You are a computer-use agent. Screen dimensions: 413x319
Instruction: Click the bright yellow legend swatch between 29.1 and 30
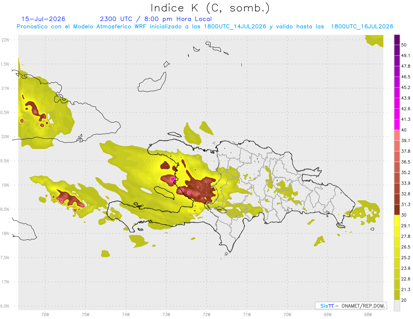click(397, 220)
